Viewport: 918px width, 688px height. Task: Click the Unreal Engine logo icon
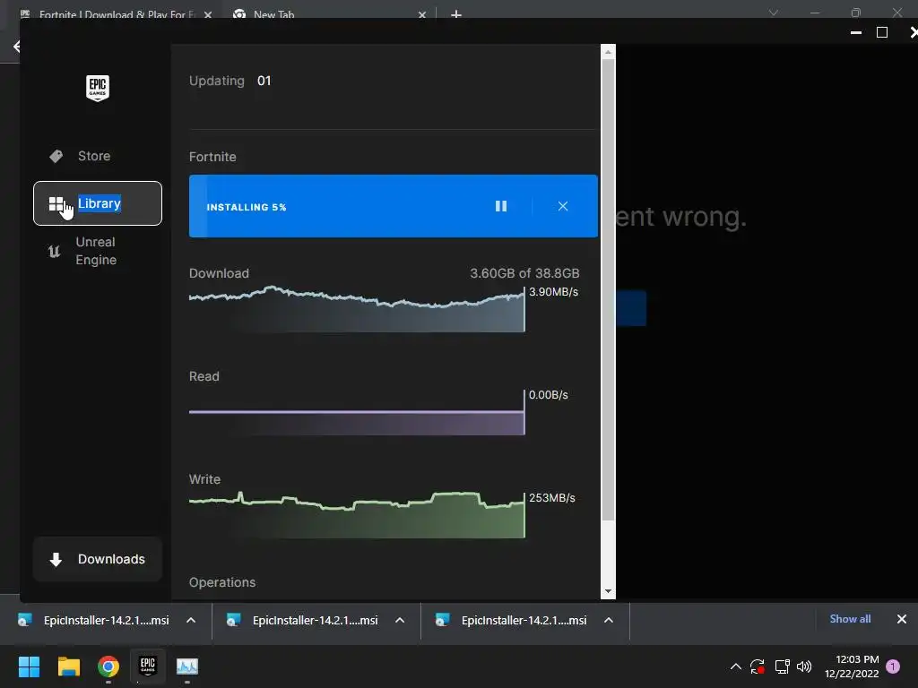tap(54, 252)
